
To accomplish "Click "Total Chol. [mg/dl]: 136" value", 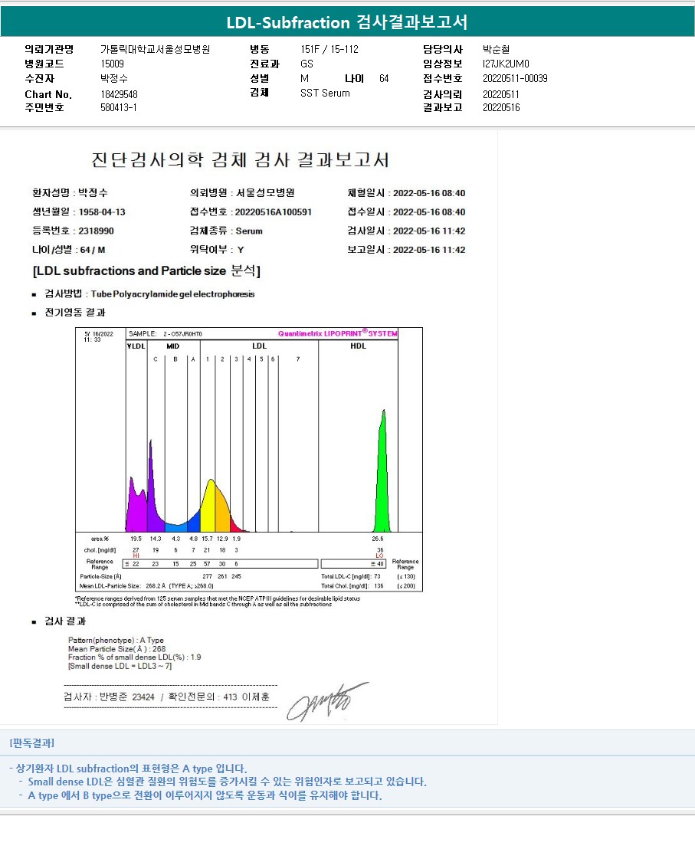I will (352, 586).
